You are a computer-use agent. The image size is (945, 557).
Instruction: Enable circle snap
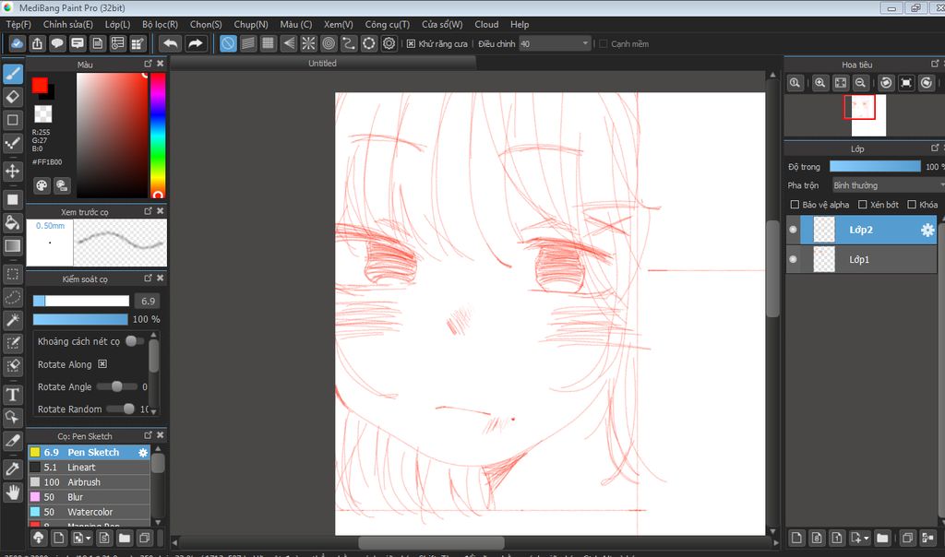click(x=329, y=43)
